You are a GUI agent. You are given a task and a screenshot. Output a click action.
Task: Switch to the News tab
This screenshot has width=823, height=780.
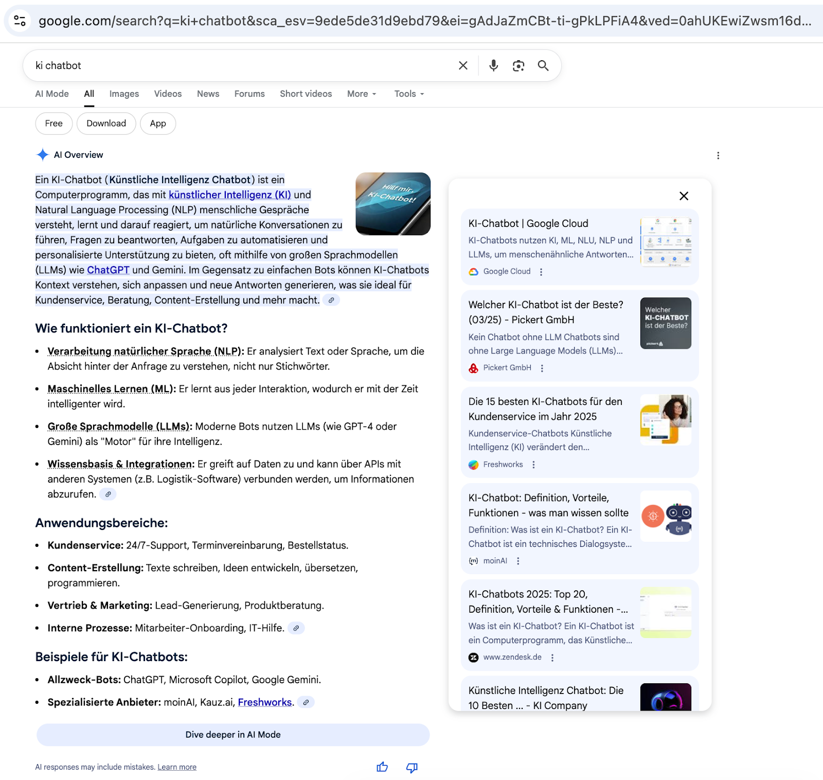(208, 94)
